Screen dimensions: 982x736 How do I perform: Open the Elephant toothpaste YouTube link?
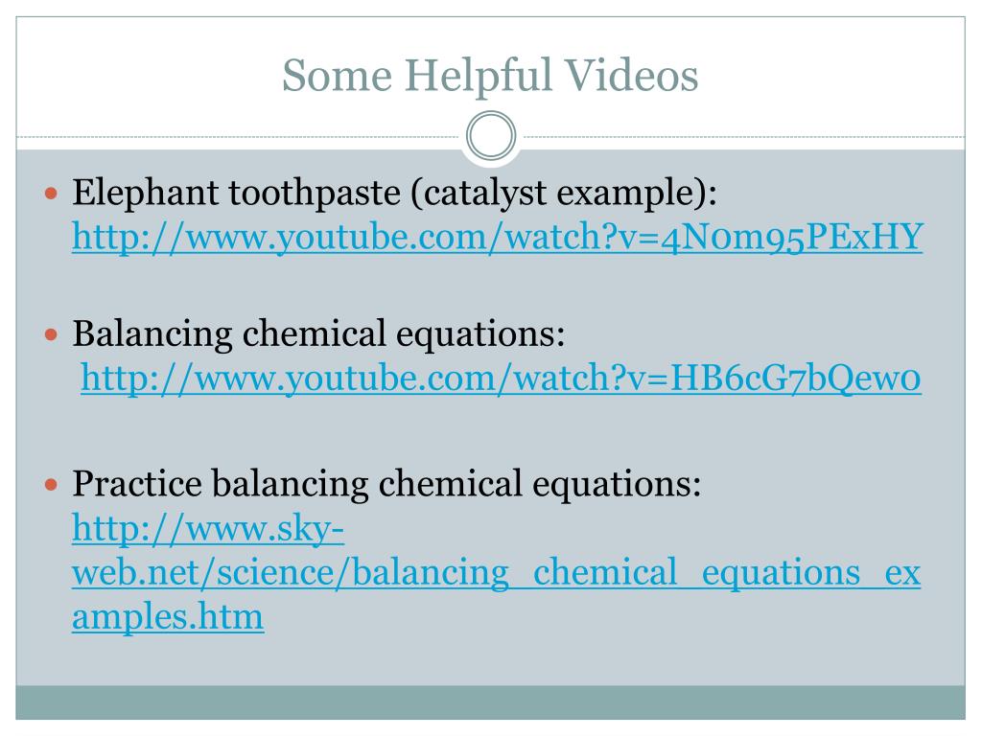point(498,238)
